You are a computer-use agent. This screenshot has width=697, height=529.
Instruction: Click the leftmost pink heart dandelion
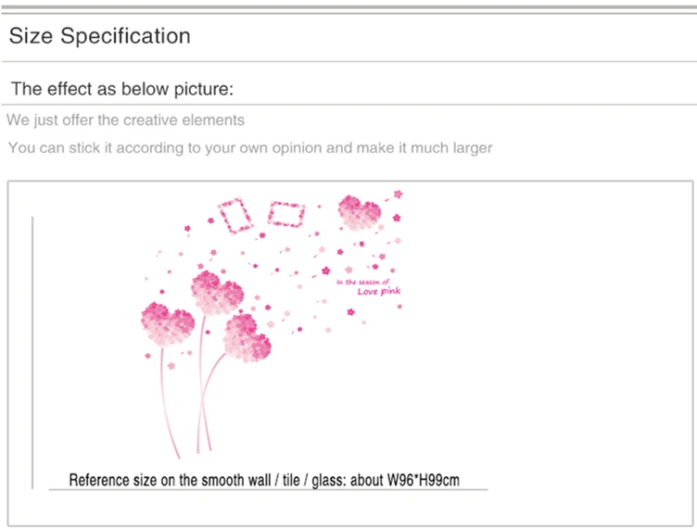pos(168,324)
